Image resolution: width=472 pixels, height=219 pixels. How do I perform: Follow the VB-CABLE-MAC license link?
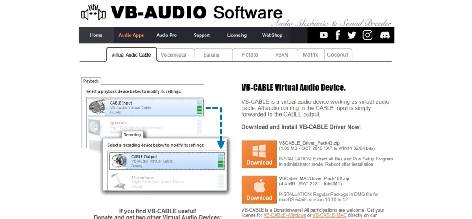click(x=330, y=215)
